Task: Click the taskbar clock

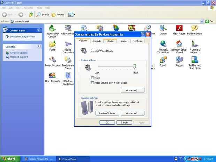Action: coord(208,159)
